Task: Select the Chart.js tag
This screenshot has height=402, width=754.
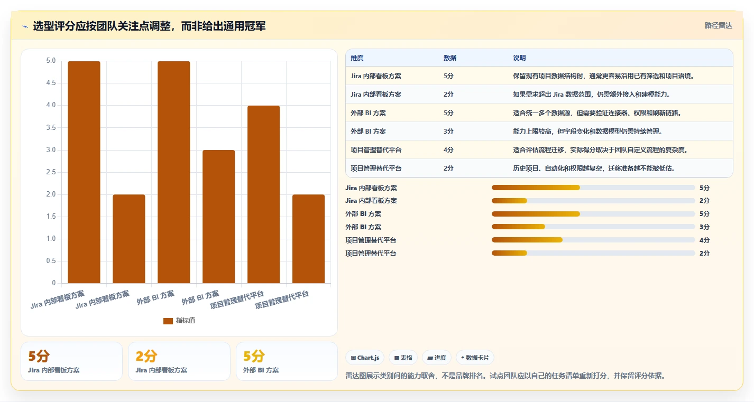Action: [x=365, y=358]
